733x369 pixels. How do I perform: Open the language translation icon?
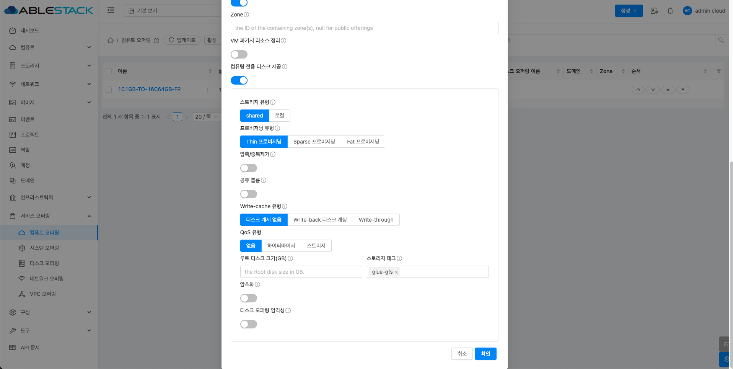point(654,11)
